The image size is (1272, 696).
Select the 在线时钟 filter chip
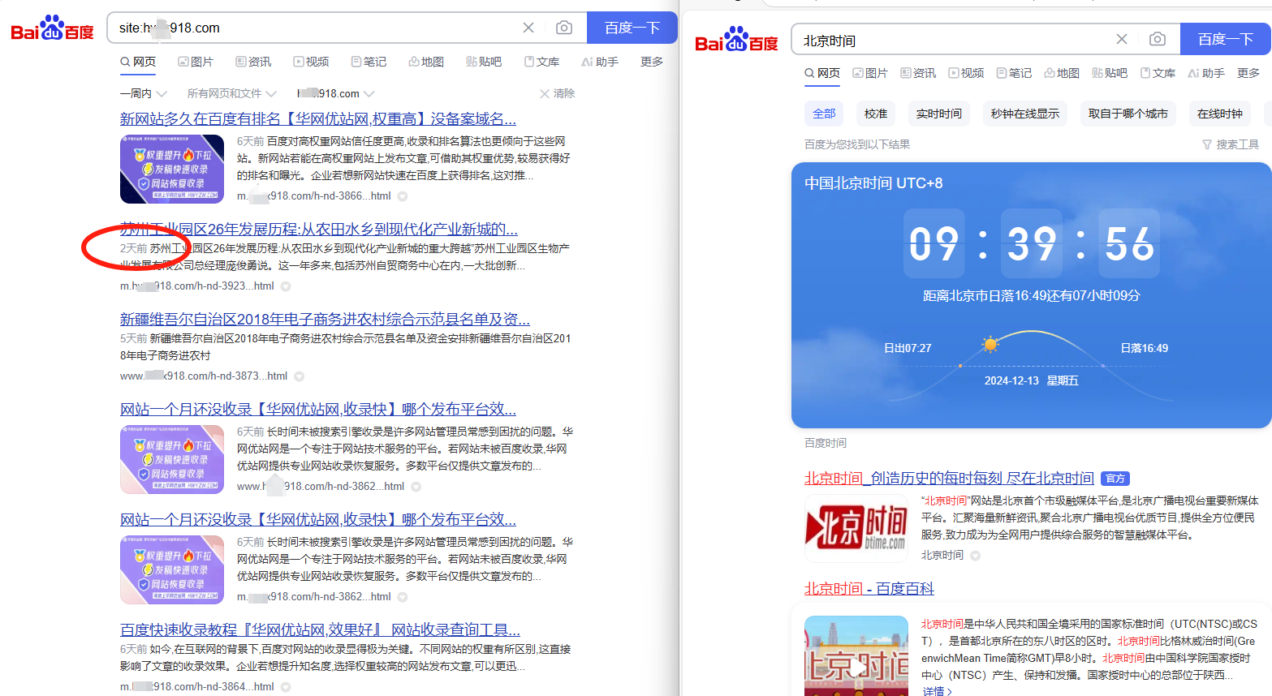1220,114
